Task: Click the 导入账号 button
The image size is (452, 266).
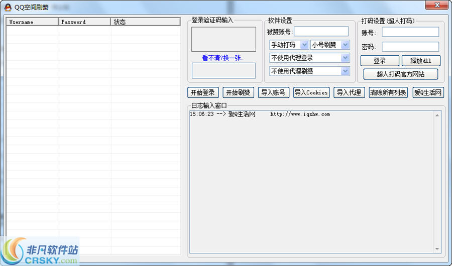Action: coord(274,92)
